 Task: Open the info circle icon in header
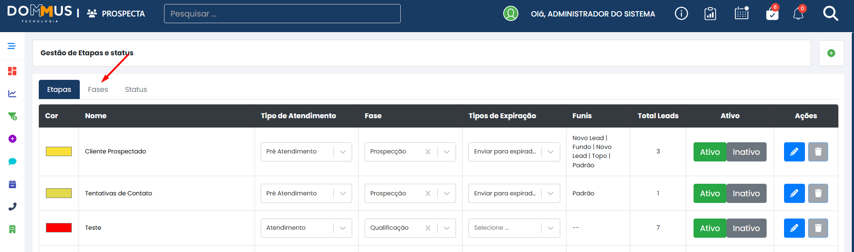681,13
